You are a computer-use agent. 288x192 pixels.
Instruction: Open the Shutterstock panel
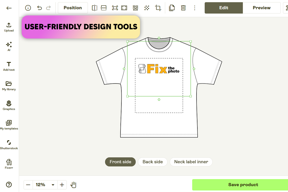[x=9, y=145]
